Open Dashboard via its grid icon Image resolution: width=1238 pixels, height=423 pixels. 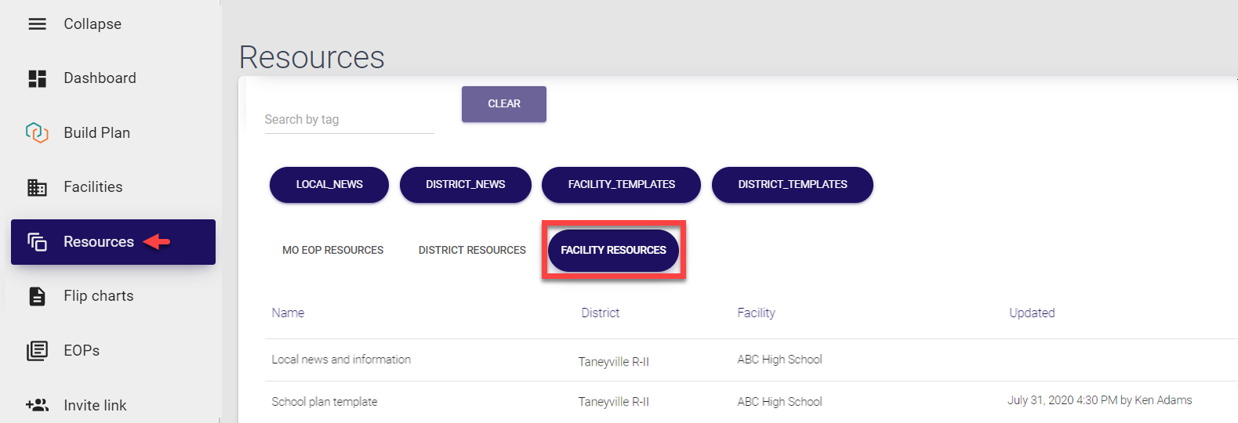point(37,78)
